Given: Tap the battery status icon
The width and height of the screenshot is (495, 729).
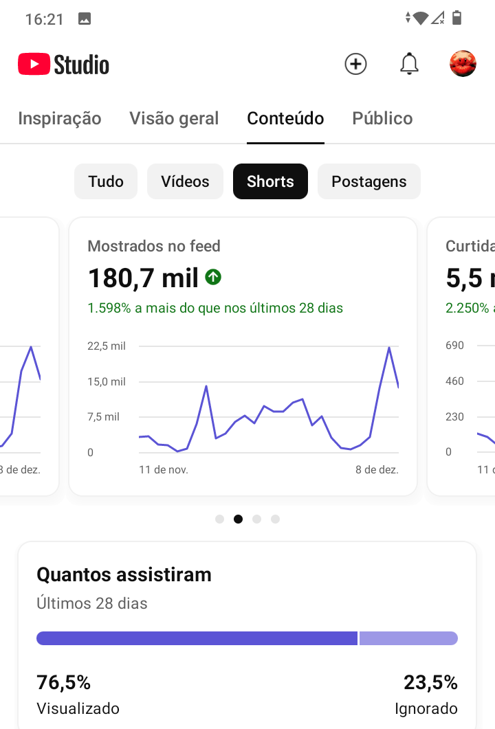Looking at the screenshot, I should pyautogui.click(x=457, y=18).
